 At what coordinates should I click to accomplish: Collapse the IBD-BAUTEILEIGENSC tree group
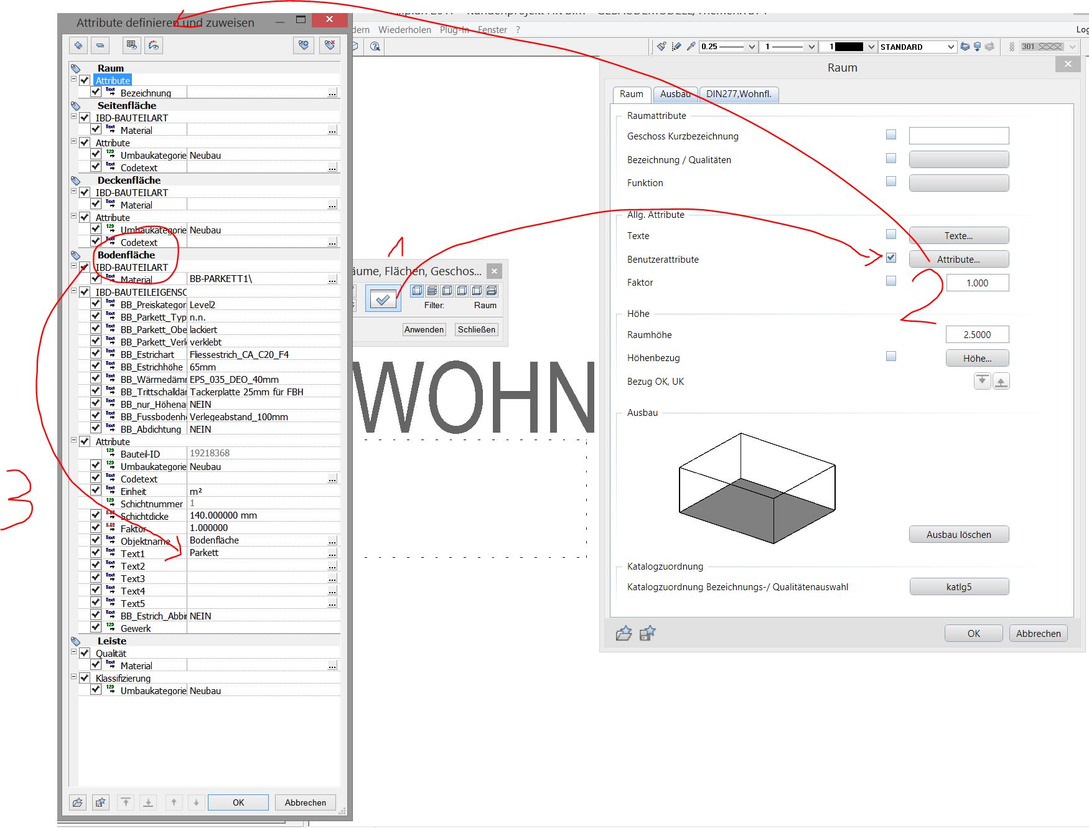coord(74,291)
